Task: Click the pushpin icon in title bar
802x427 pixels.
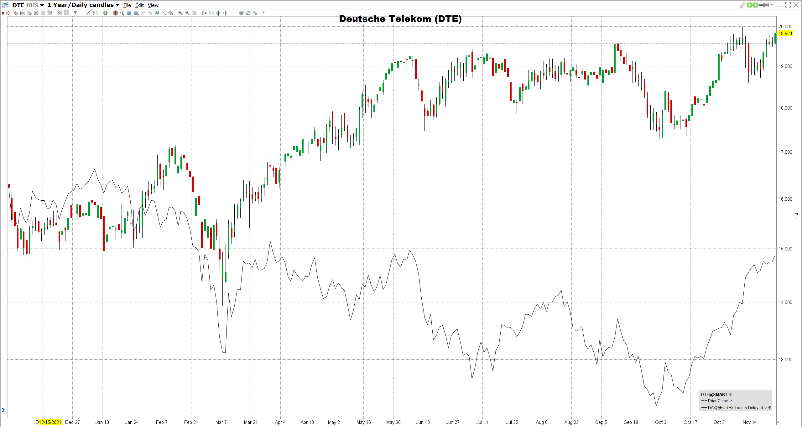Action: tap(764, 5)
